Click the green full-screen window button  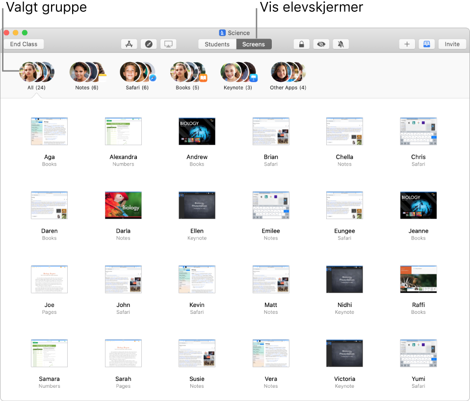(x=25, y=33)
